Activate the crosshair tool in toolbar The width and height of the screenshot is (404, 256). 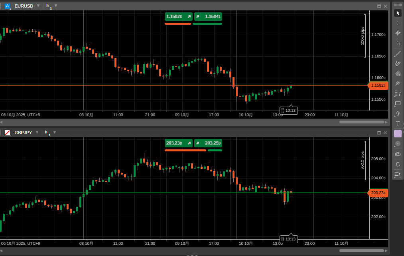tap(398, 23)
